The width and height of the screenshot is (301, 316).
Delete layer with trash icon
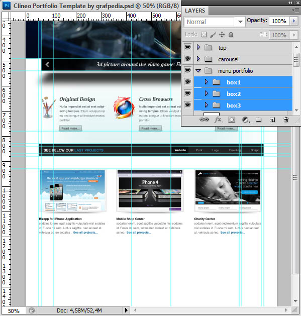click(286, 120)
